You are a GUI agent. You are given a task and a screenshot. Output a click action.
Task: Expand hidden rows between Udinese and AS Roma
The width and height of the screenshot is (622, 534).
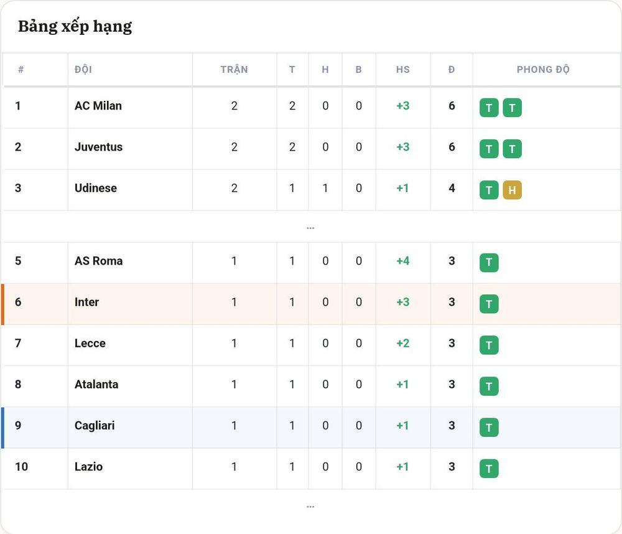pyautogui.click(x=310, y=228)
